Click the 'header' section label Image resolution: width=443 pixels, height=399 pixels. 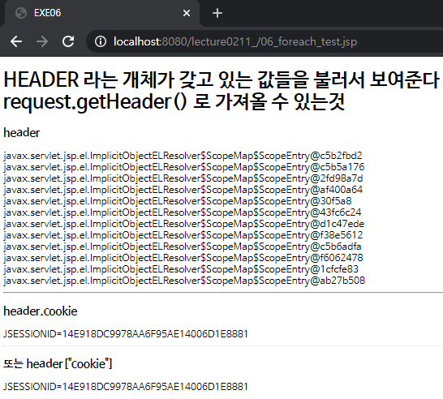(22, 133)
